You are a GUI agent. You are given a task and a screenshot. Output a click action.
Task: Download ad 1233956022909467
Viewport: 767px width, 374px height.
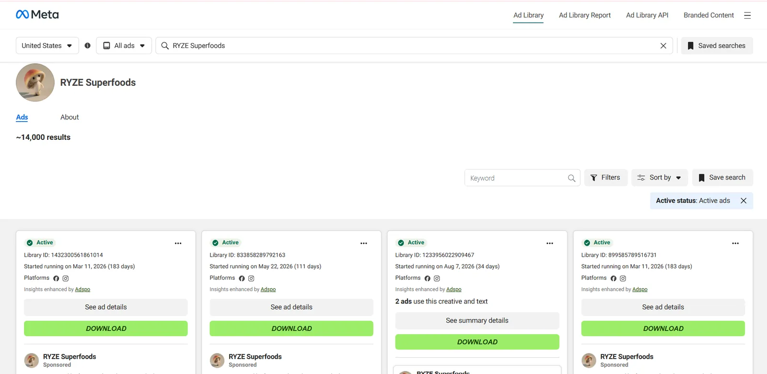click(477, 342)
